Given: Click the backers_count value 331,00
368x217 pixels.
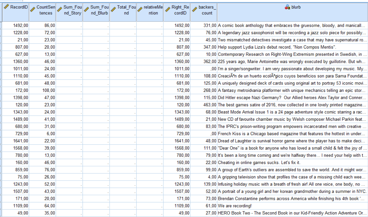Looking at the screenshot, I should pyautogui.click(x=210, y=26).
